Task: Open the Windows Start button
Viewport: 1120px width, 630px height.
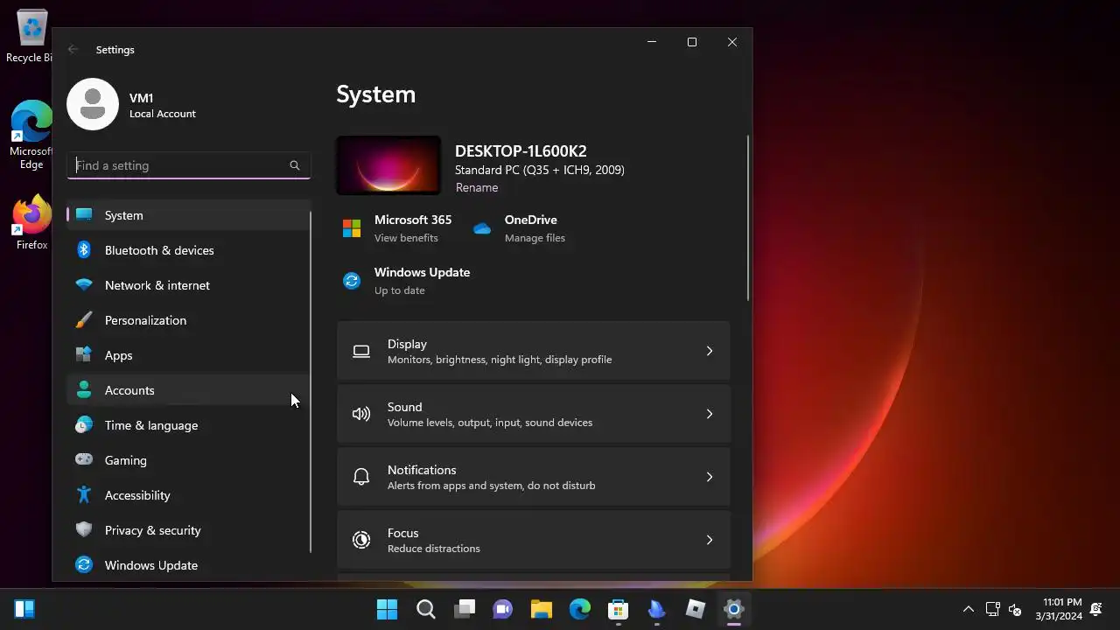Action: 387,609
